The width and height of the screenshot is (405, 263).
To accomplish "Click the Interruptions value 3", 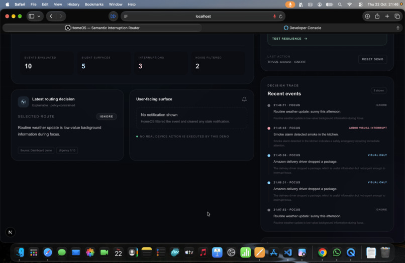I will click(x=140, y=66).
